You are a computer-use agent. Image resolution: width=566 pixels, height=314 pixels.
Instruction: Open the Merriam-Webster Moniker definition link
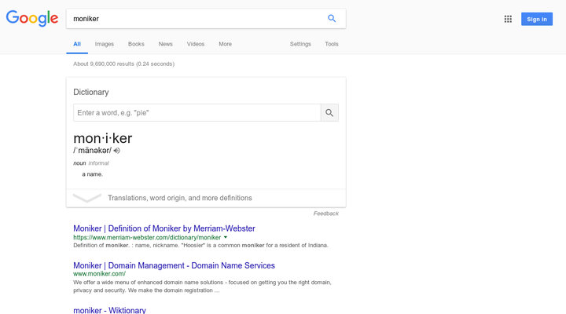(164, 228)
